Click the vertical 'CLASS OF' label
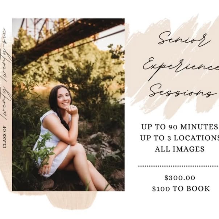Screen dimensions: 219x219 pyautogui.click(x=5, y=137)
